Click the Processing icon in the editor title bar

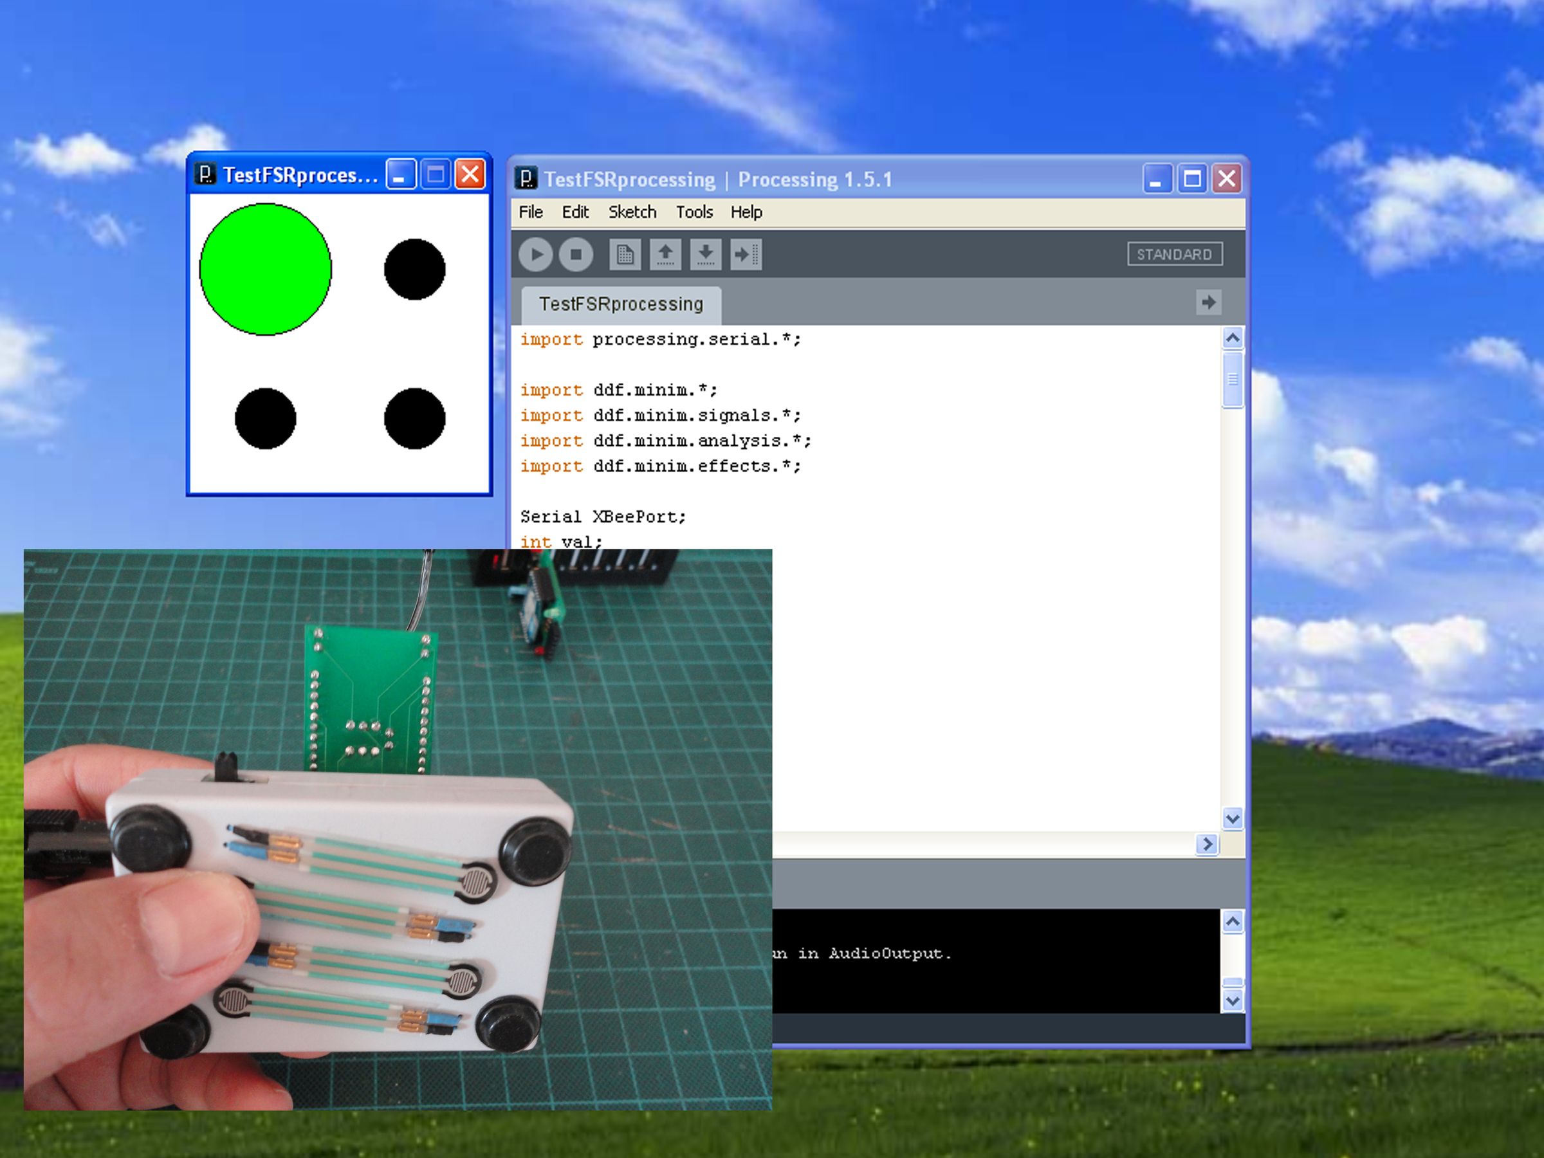point(526,179)
